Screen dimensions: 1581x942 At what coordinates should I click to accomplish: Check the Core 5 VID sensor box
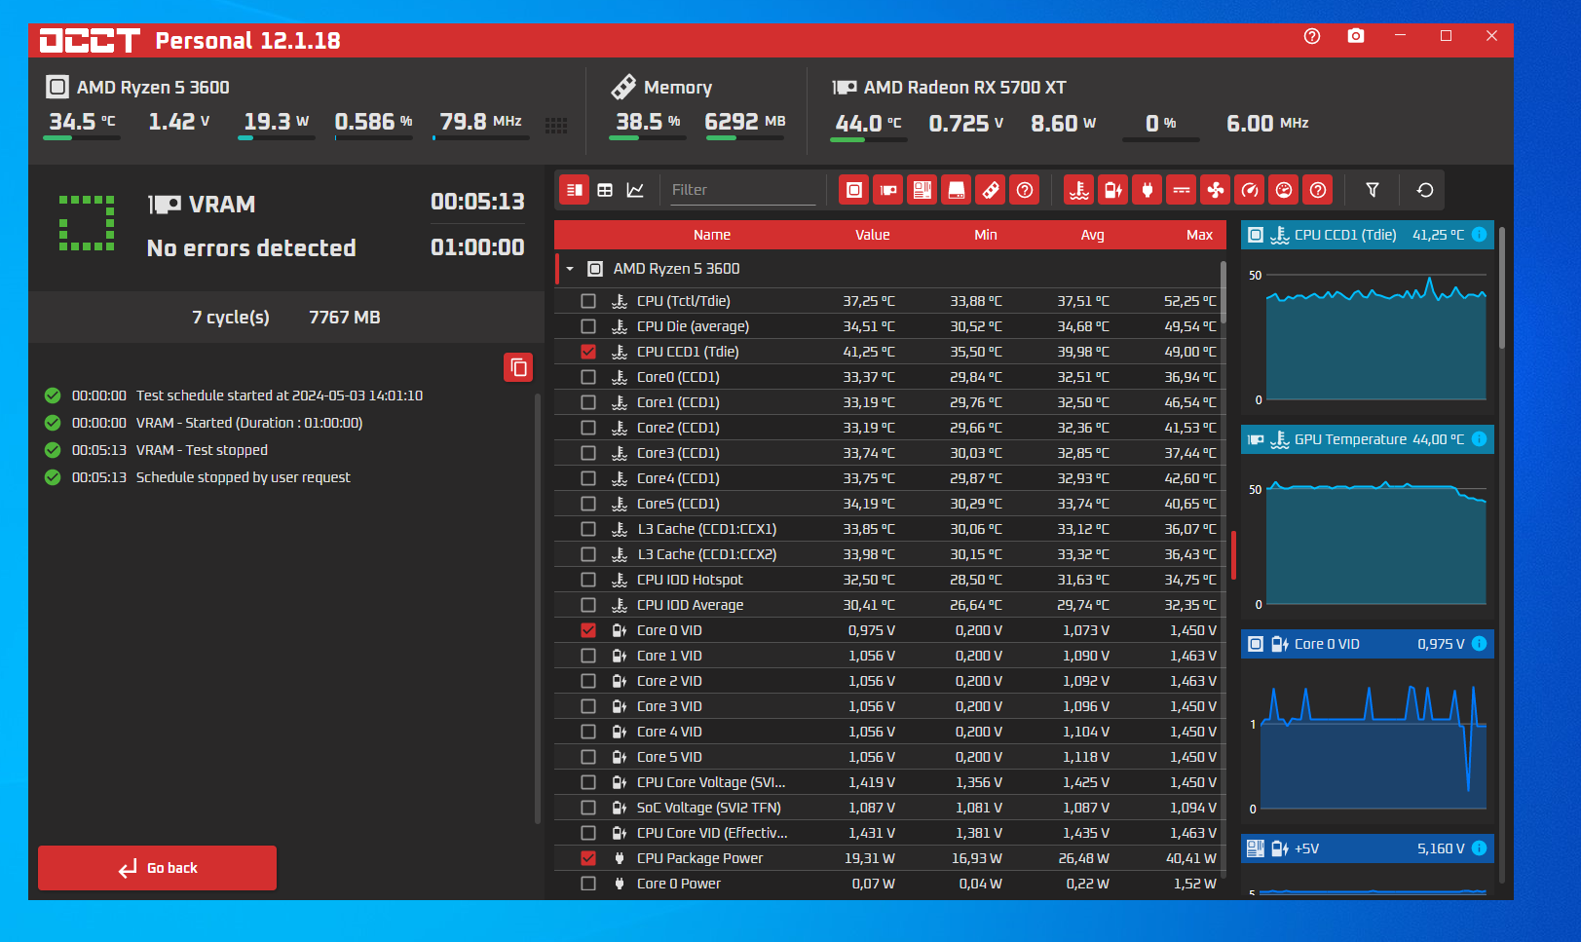pyautogui.click(x=588, y=757)
